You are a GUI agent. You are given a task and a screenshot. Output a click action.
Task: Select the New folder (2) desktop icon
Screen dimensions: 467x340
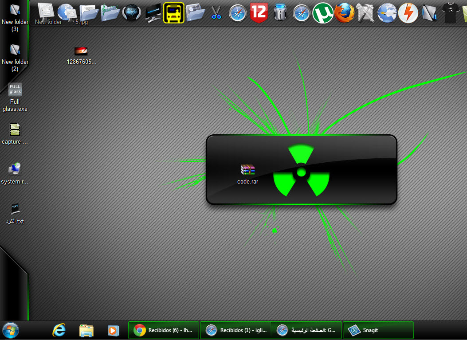pyautogui.click(x=15, y=58)
